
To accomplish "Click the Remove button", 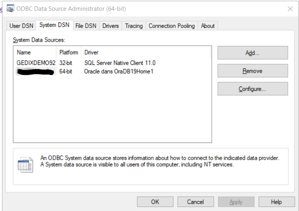I will pyautogui.click(x=252, y=71).
